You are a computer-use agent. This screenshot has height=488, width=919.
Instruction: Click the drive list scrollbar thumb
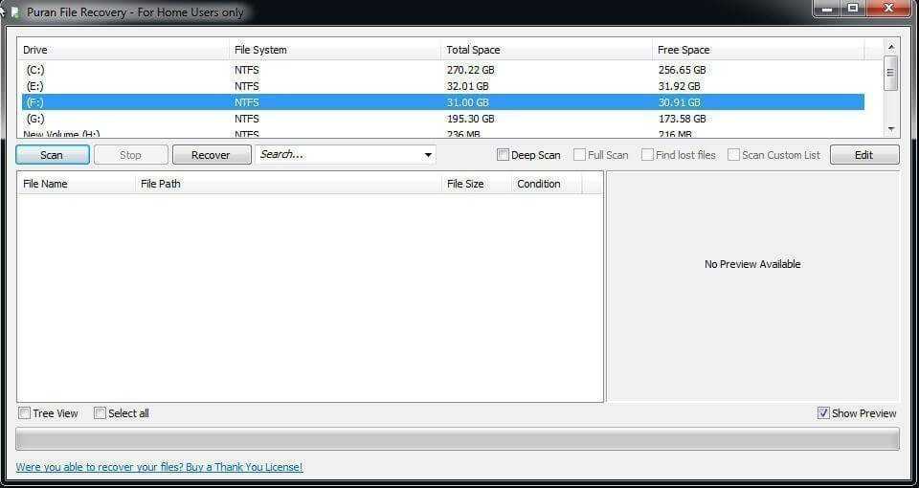click(891, 73)
